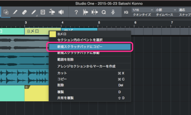Click bar 4 on the ruler
The image size is (191, 115).
62,23
